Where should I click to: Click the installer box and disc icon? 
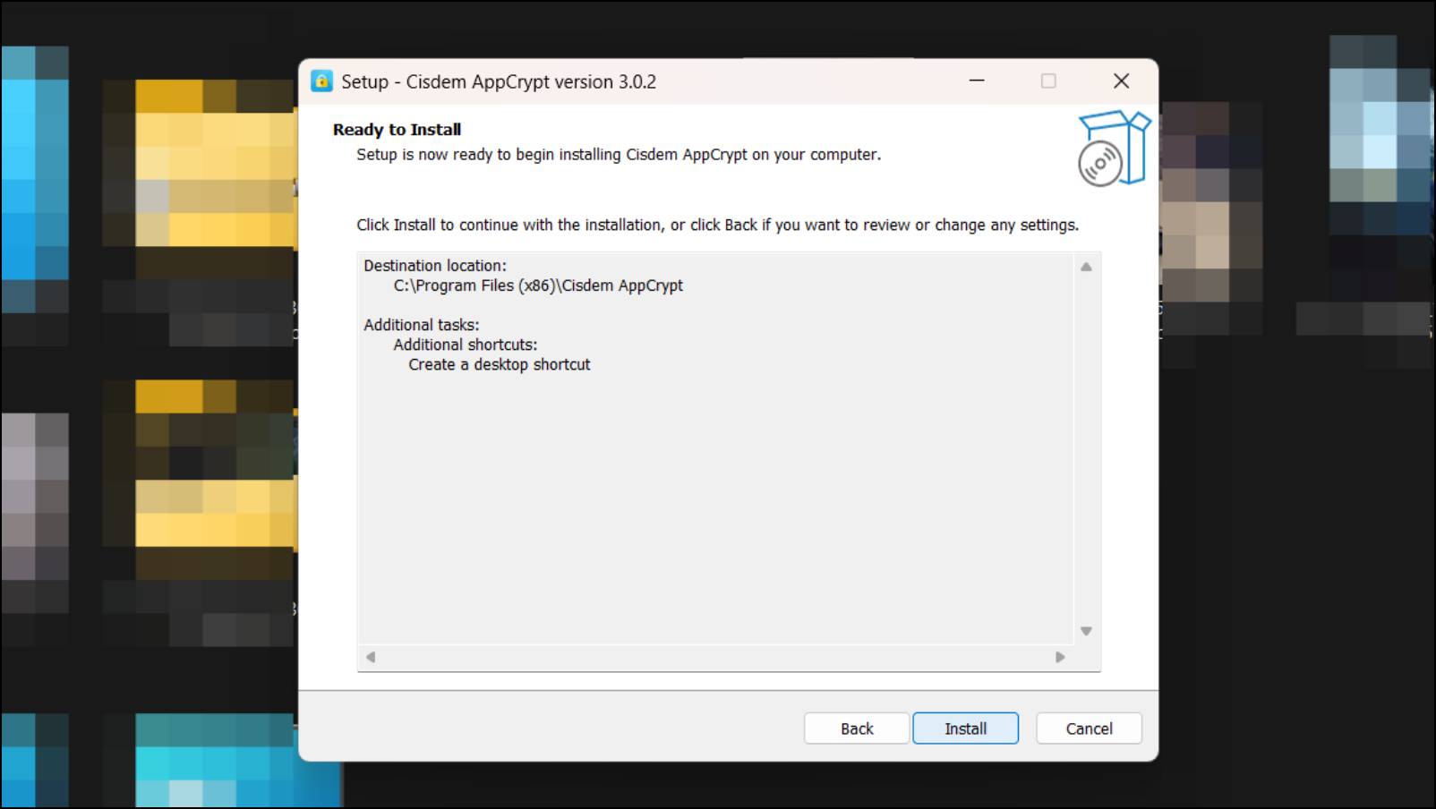1114,148
